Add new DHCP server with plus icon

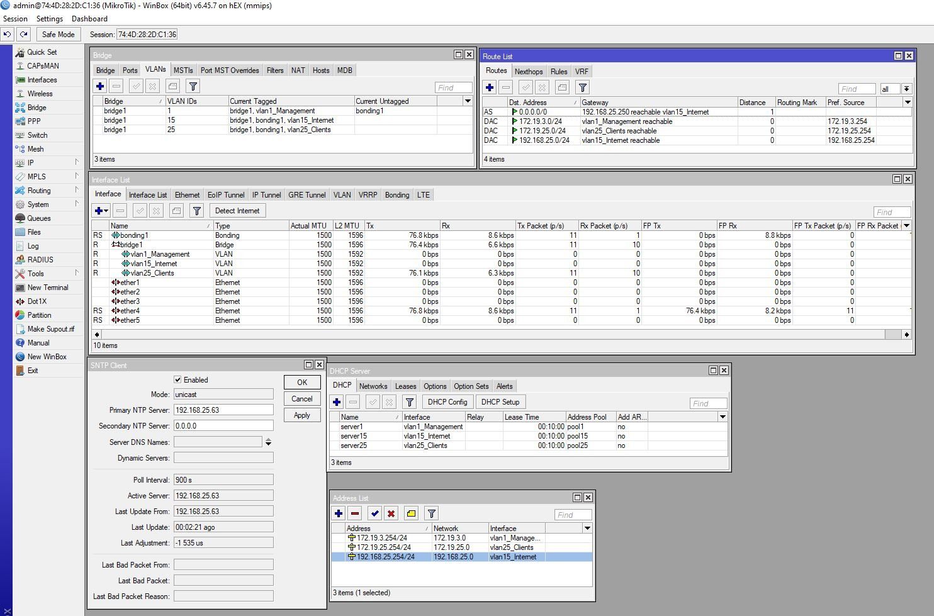click(x=337, y=402)
